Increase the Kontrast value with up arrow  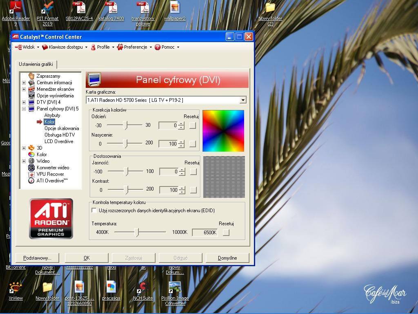point(182,188)
